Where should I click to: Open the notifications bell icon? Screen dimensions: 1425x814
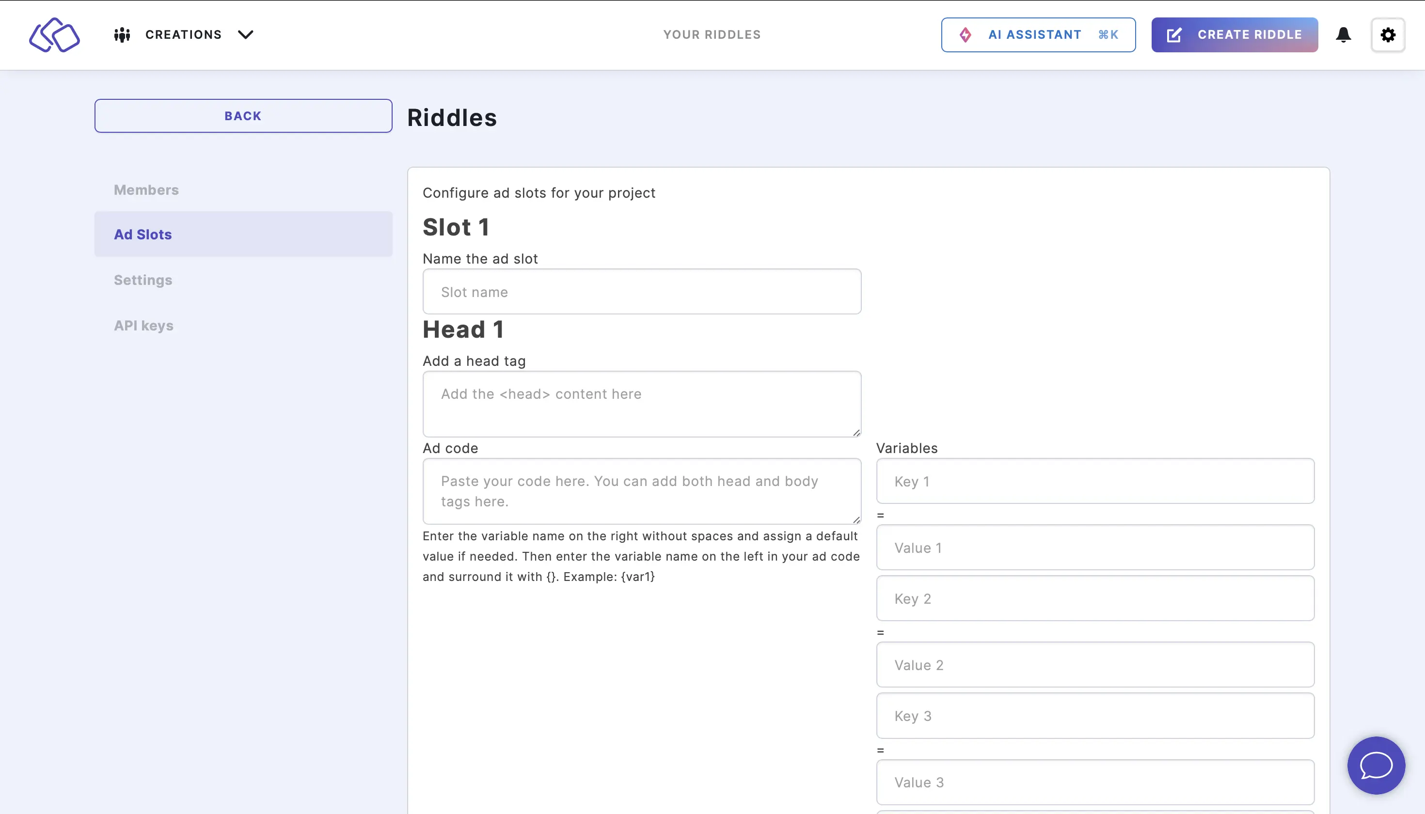(1343, 35)
